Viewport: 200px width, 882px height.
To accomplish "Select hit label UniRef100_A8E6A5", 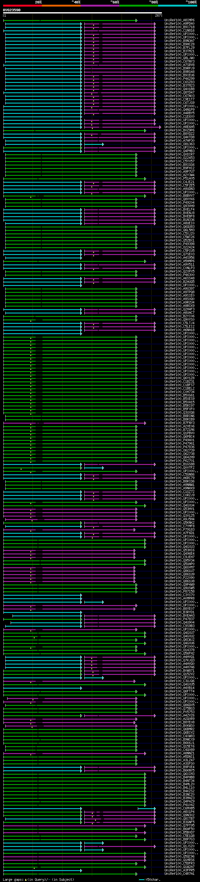I will (179, 127).
